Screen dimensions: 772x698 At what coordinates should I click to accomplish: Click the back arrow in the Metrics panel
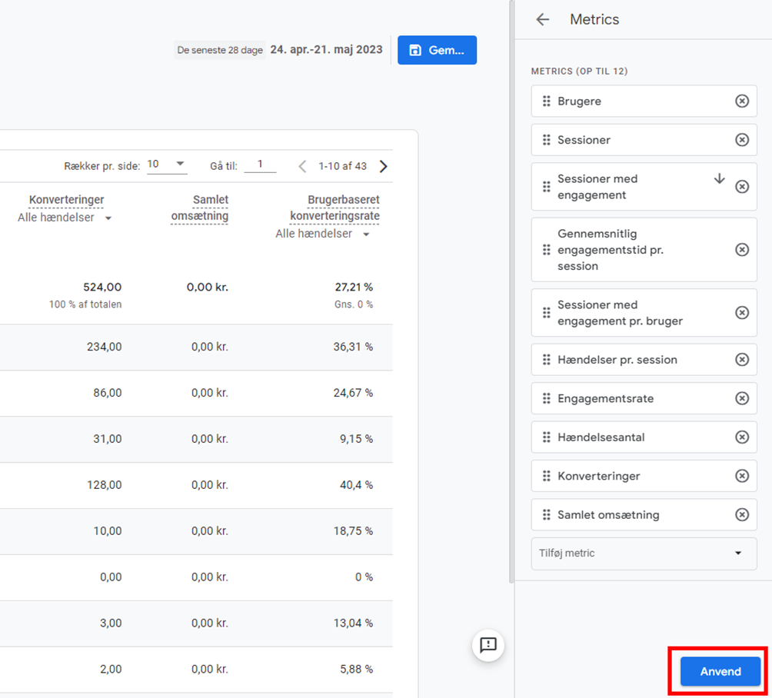tap(542, 19)
